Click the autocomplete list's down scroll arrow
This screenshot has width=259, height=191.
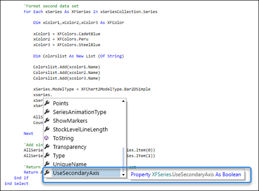tap(124, 175)
